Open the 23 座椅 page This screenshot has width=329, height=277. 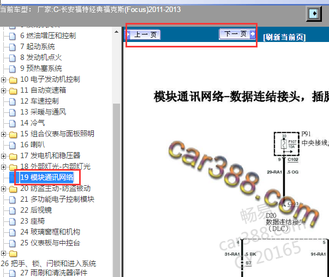(x=32, y=221)
